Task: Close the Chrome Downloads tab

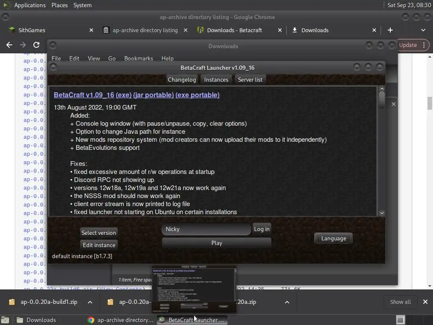Action: (x=374, y=30)
